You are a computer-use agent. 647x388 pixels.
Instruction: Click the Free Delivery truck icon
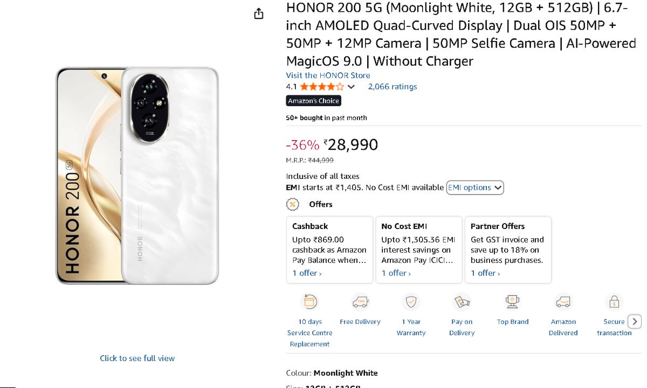pyautogui.click(x=360, y=302)
